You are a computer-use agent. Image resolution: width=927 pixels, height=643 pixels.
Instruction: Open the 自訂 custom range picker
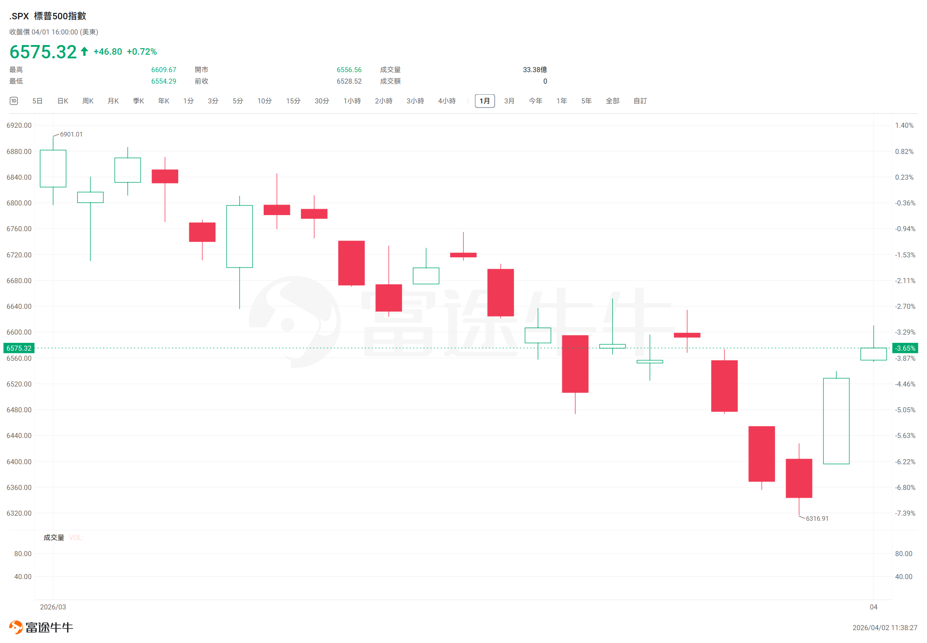pos(640,101)
